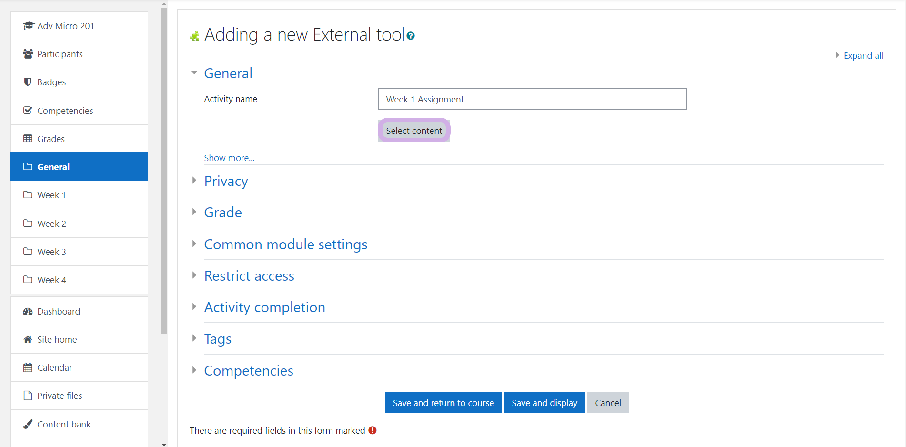Screen dimensions: 906x447
Task: Click the Calendar icon in sidebar
Action: [28, 367]
